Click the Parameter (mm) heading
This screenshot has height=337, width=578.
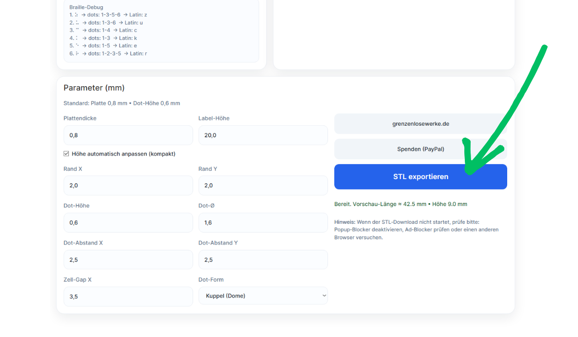(94, 88)
